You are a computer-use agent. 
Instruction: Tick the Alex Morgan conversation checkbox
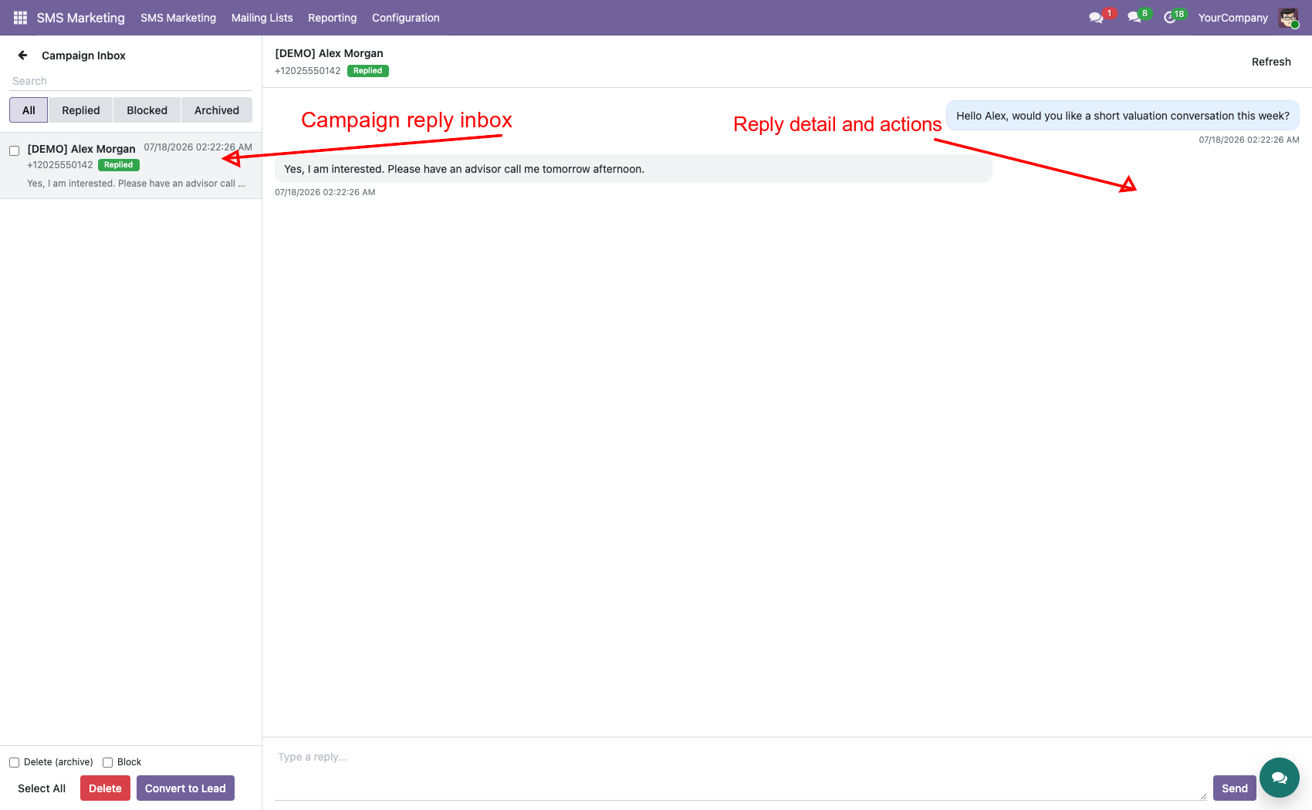(x=14, y=150)
